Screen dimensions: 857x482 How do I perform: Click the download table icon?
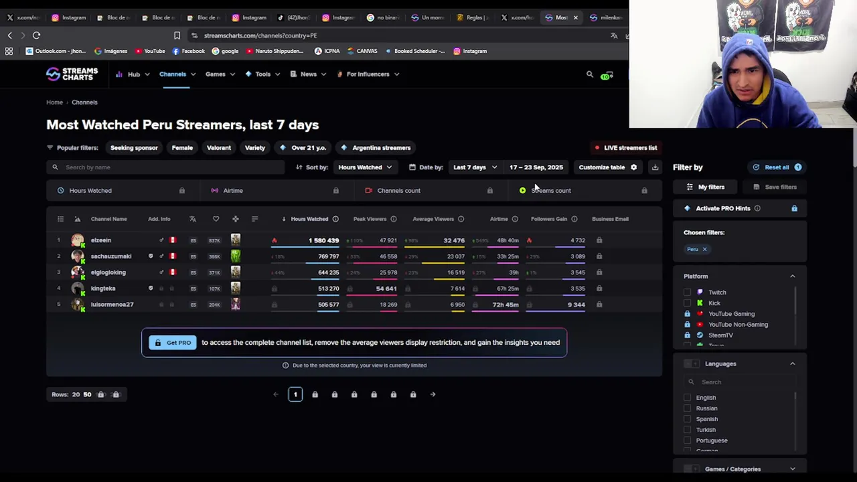point(655,167)
